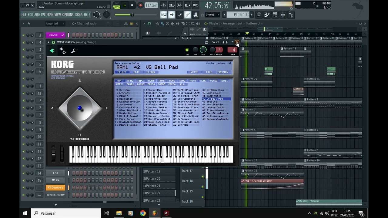
Task: Switch to the ROM4 bank tab
Action: [x=151, y=81]
